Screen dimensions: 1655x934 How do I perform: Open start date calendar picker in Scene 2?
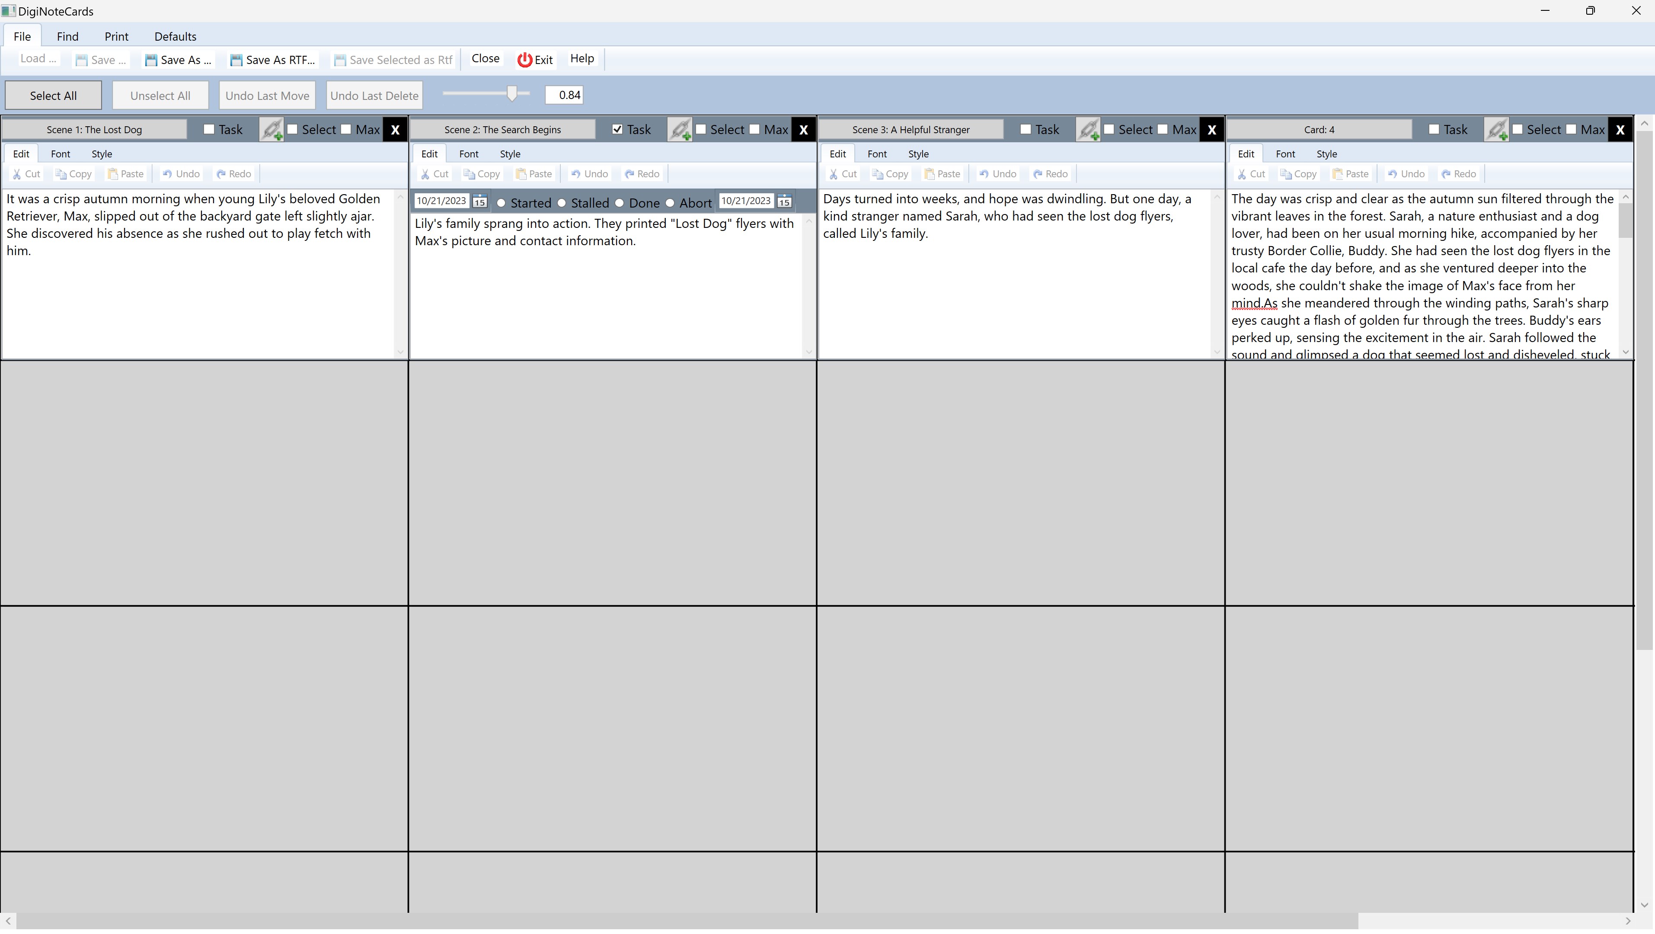[x=479, y=202]
